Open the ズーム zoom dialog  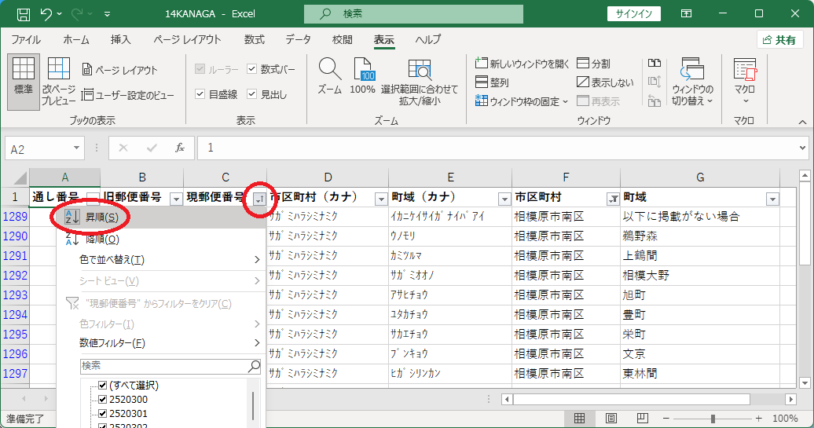click(x=330, y=77)
